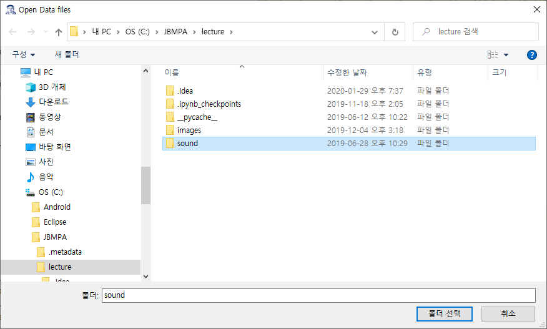Viewport: 547px width, 329px height.
Task: Select 'lecture' in address breadcrumb
Action: [213, 32]
